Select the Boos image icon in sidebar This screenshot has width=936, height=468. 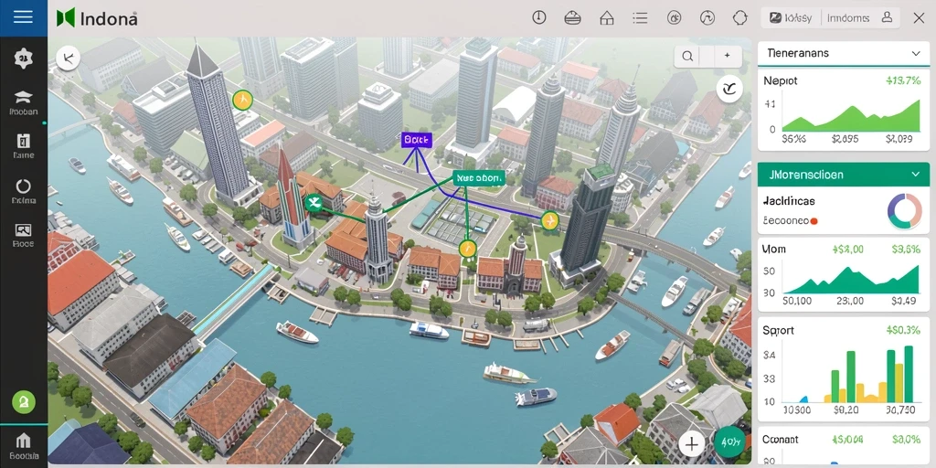[23, 235]
